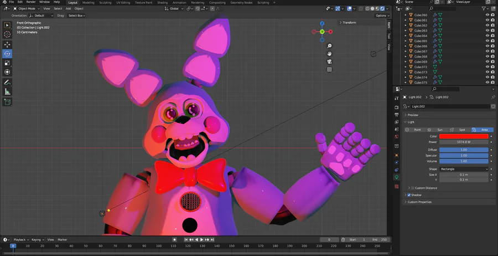
Task: Pick the Rotate tool in the toolbar
Action: tap(7, 54)
